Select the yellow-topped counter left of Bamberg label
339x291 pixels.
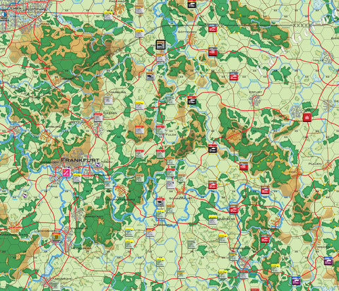click(x=213, y=220)
